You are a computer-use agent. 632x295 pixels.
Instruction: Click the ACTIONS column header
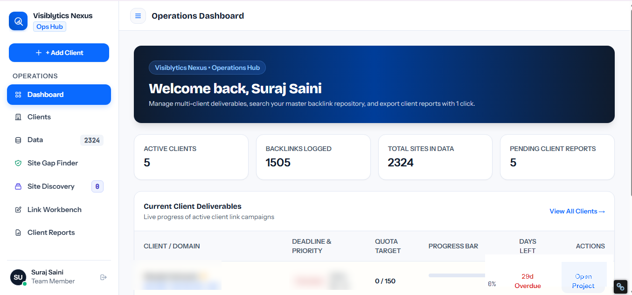[590, 246]
